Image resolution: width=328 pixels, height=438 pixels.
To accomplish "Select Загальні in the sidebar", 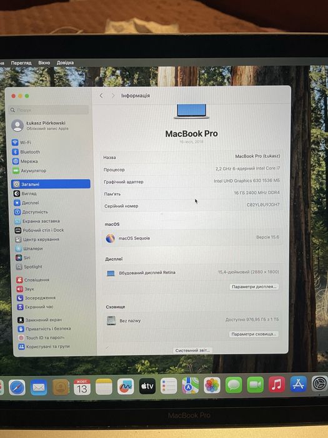I will tap(51, 184).
